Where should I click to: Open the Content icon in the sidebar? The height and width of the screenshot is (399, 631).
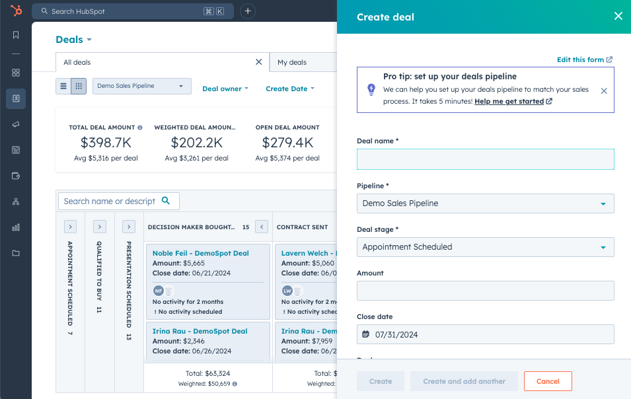coord(15,150)
